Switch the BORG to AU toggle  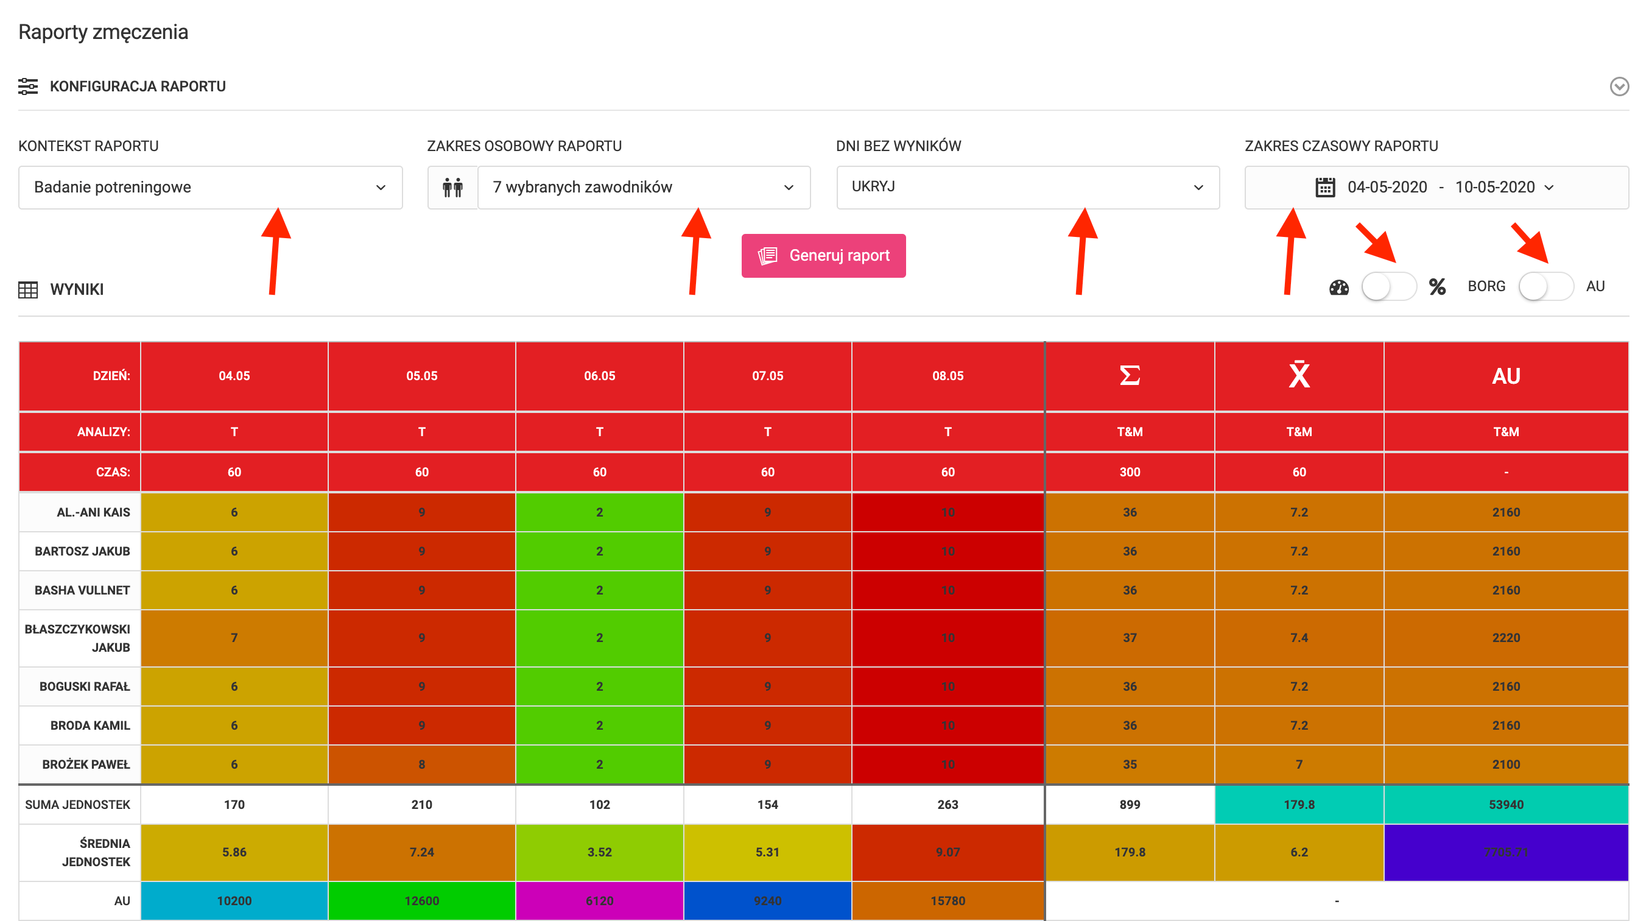click(x=1545, y=286)
